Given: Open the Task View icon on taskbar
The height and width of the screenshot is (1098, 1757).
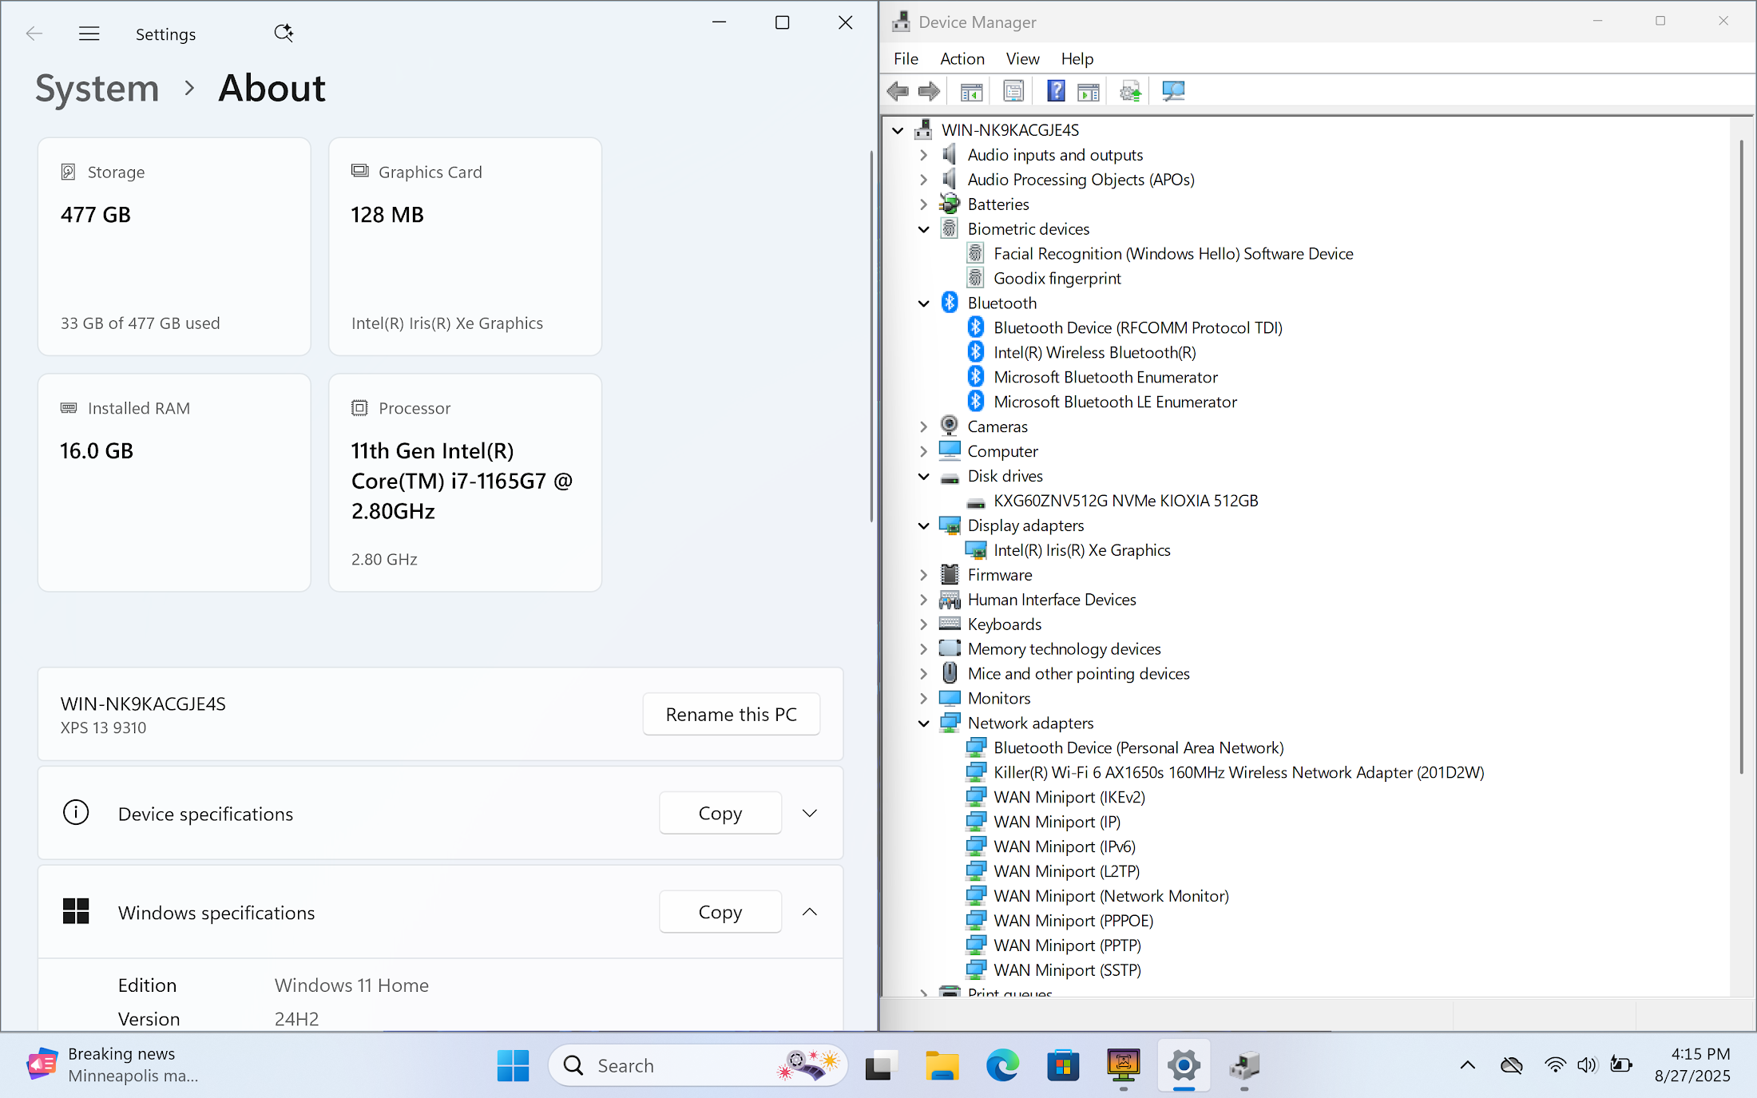Looking at the screenshot, I should click(x=881, y=1065).
